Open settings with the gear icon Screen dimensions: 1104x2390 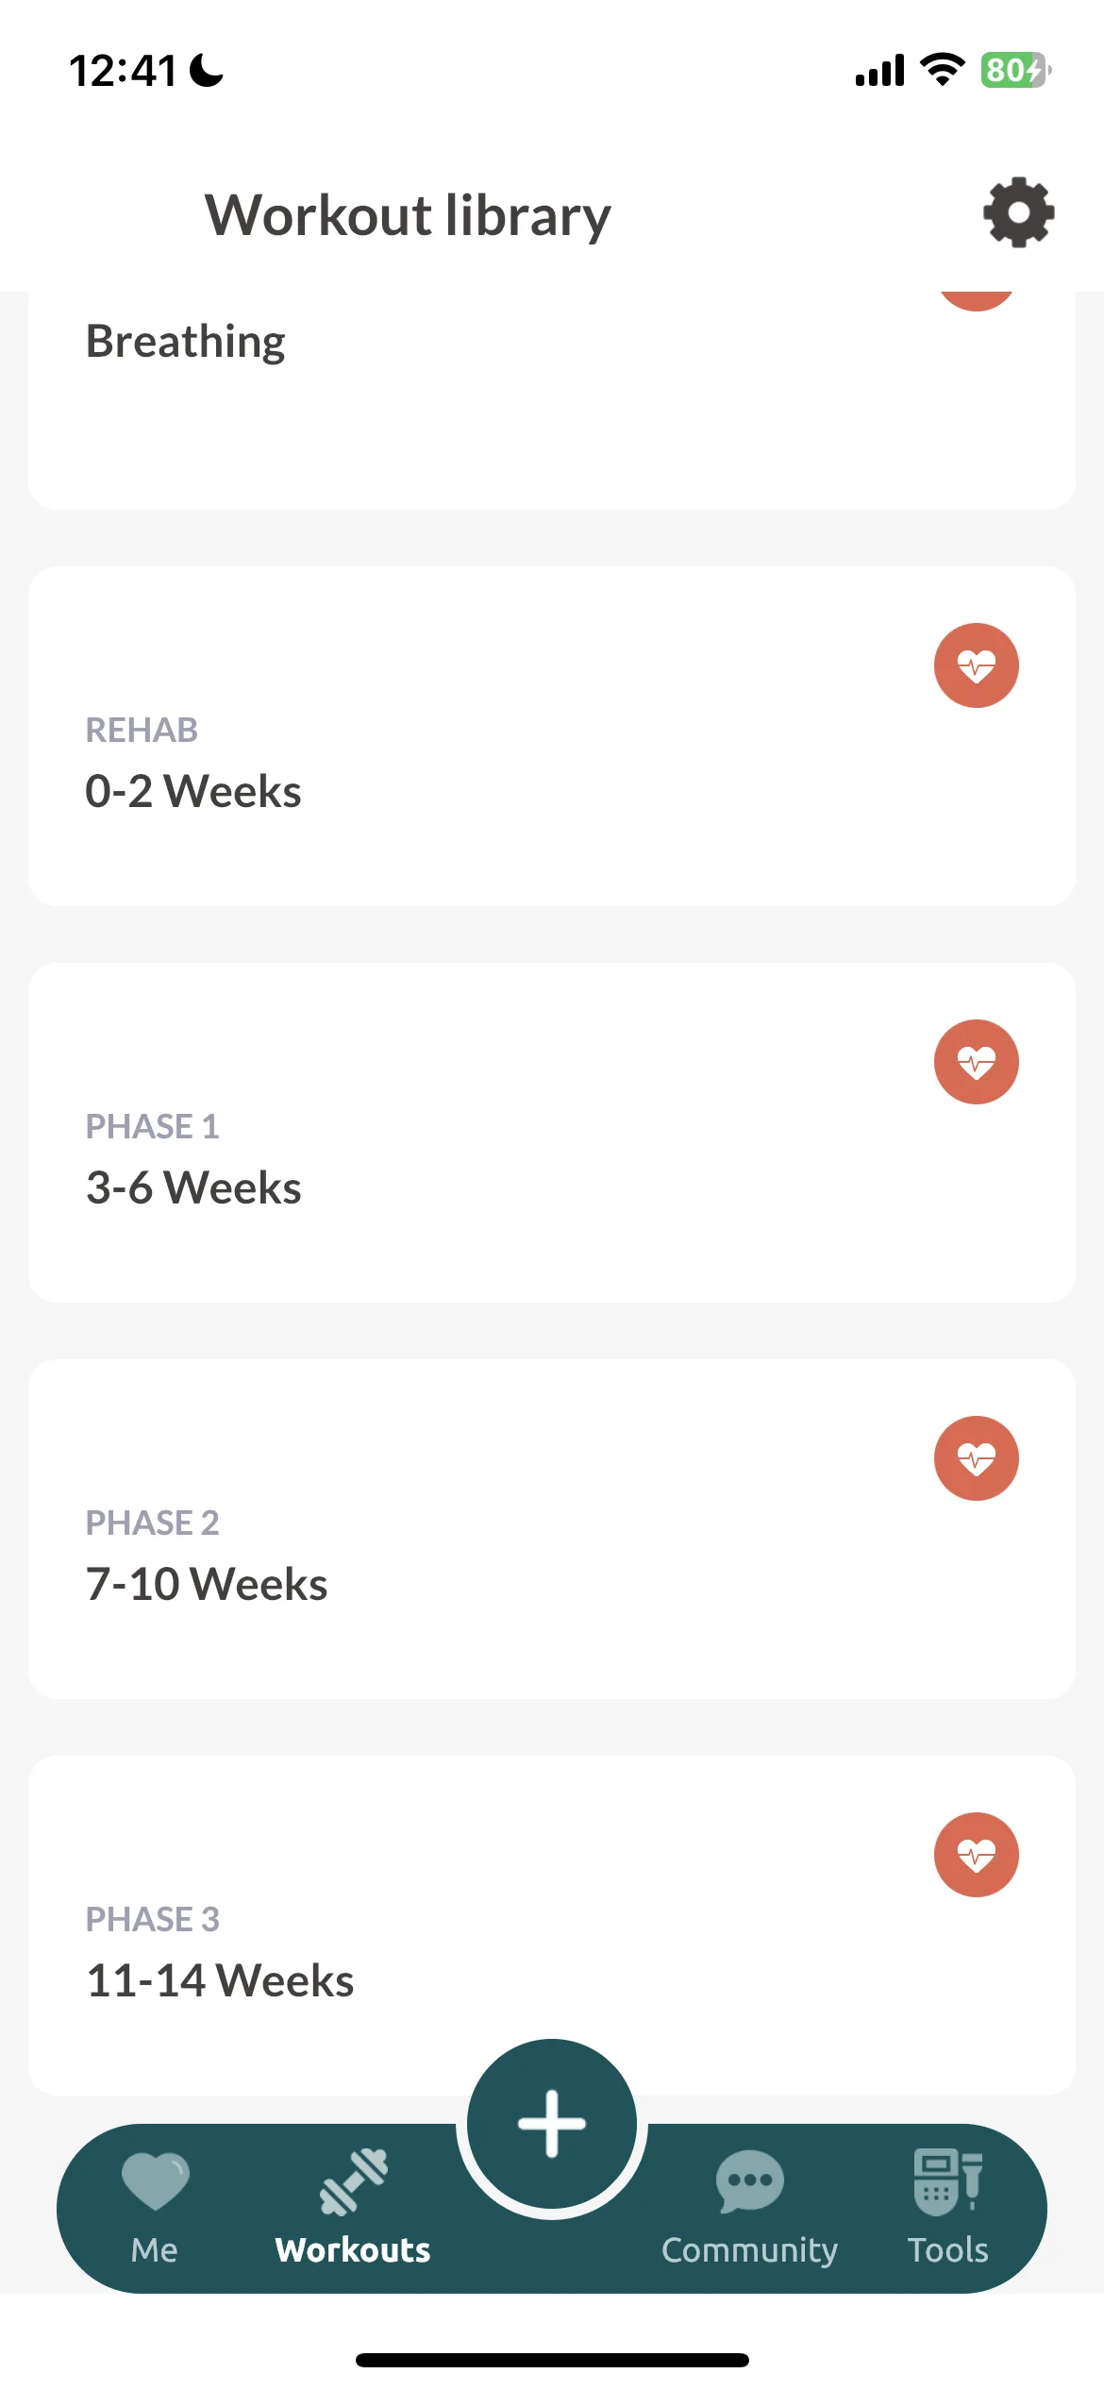click(x=1018, y=213)
